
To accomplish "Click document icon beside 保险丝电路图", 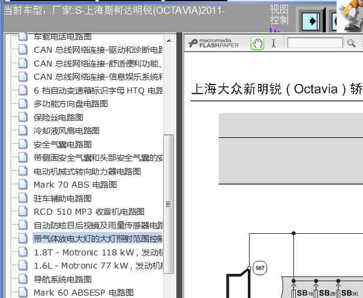I will (x=23, y=117).
